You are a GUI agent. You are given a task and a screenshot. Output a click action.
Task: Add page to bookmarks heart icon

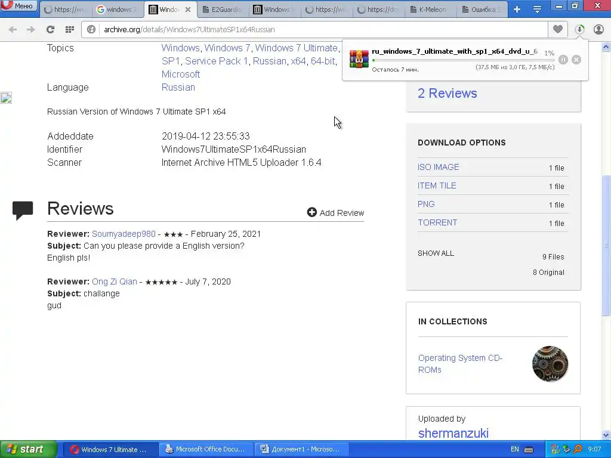click(x=558, y=29)
